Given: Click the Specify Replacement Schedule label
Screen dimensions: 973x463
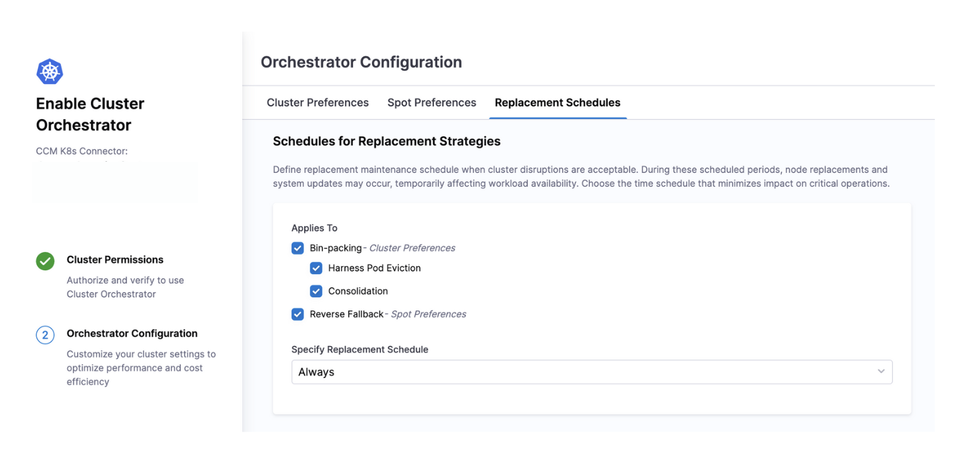Looking at the screenshot, I should [x=359, y=350].
